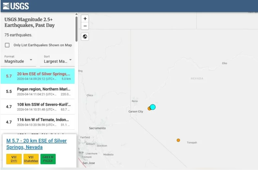Click the San Jose map label

coord(89,163)
